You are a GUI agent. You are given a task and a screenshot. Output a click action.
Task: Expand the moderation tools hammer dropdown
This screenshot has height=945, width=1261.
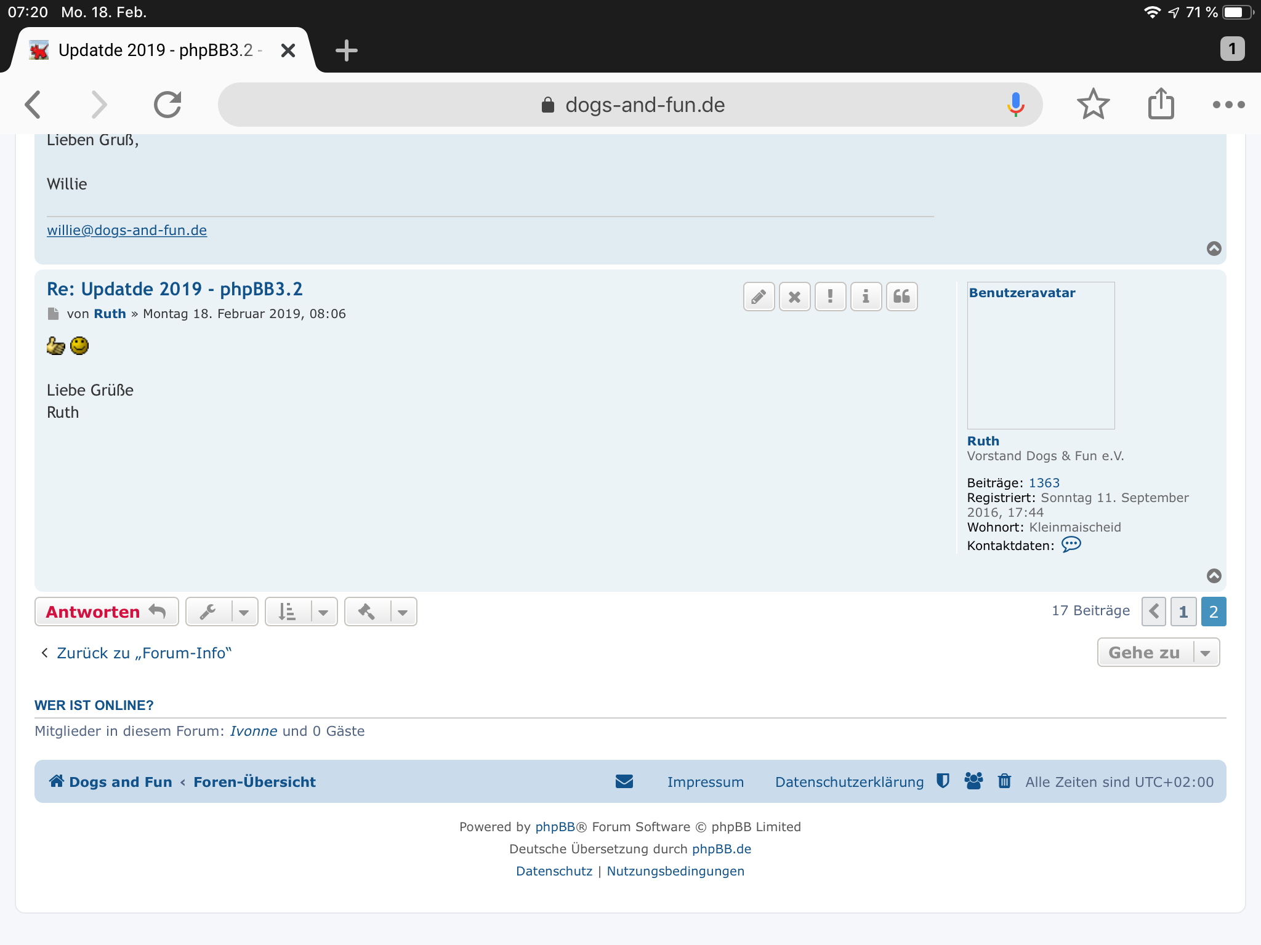pyautogui.click(x=381, y=612)
